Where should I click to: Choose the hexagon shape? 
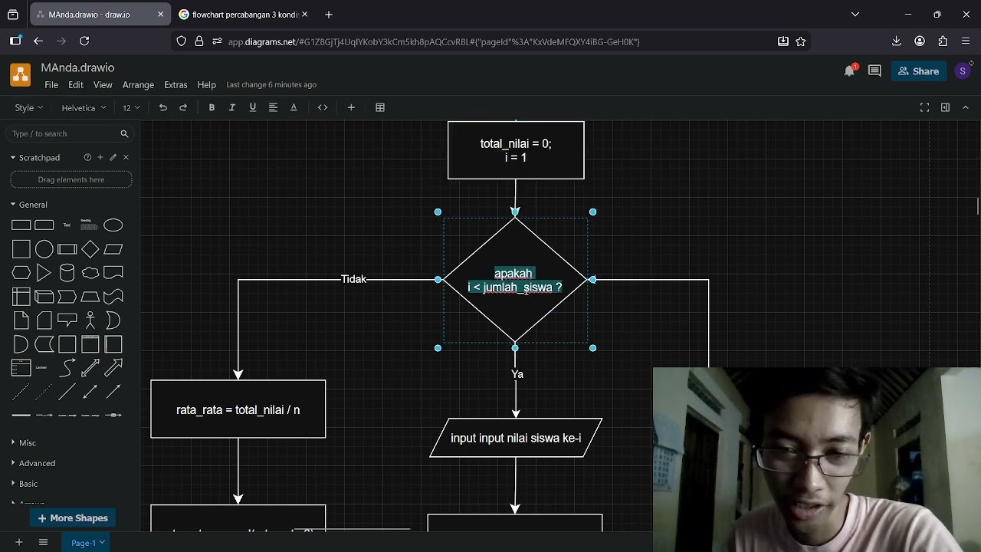click(x=21, y=273)
